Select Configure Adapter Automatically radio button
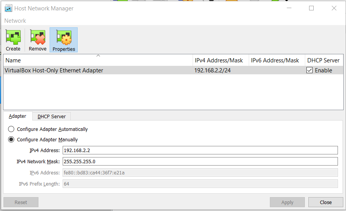This screenshot has width=346, height=211. [11, 129]
